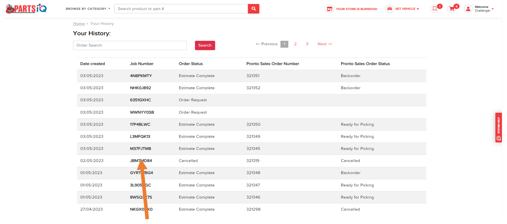Click the 27/04/2023 date cell
The height and width of the screenshot is (224, 507).
[x=92, y=209]
